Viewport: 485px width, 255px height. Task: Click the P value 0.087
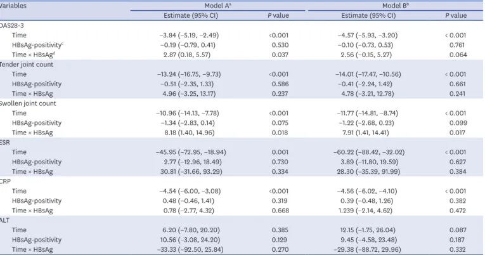point(458,230)
